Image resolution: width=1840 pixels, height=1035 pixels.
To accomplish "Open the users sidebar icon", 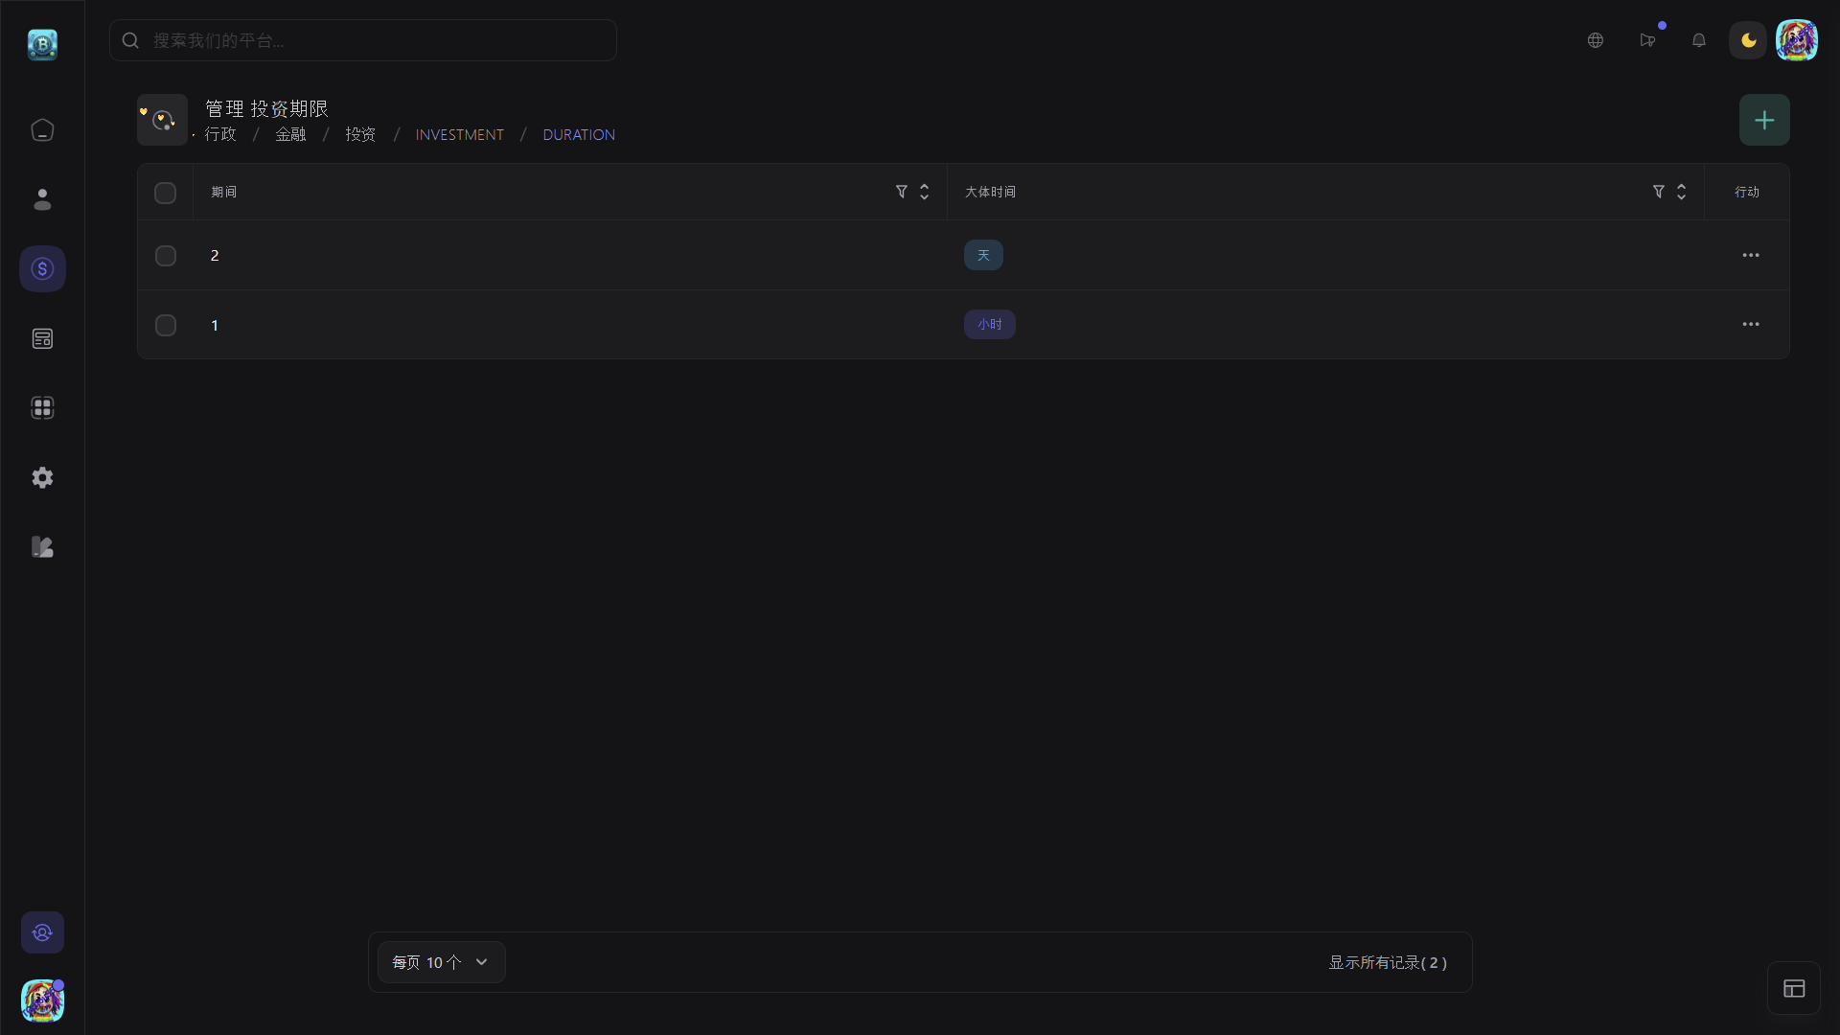I will coord(42,199).
